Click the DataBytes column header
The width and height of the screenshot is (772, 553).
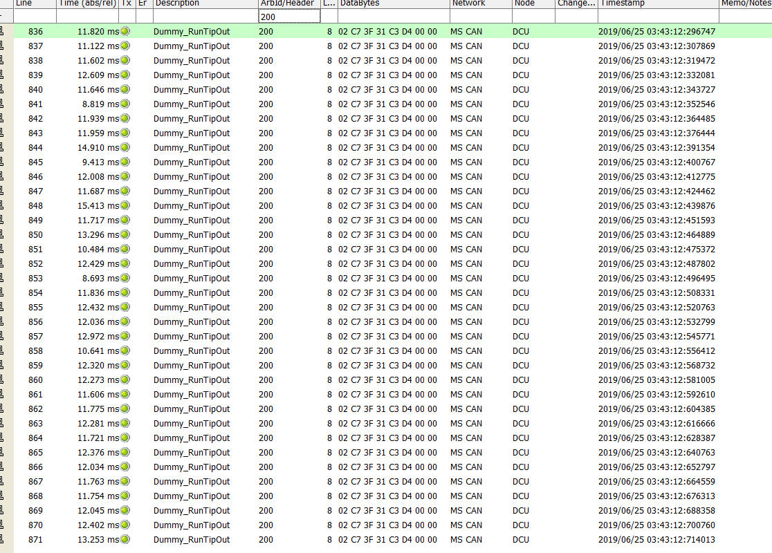pyautogui.click(x=394, y=3)
